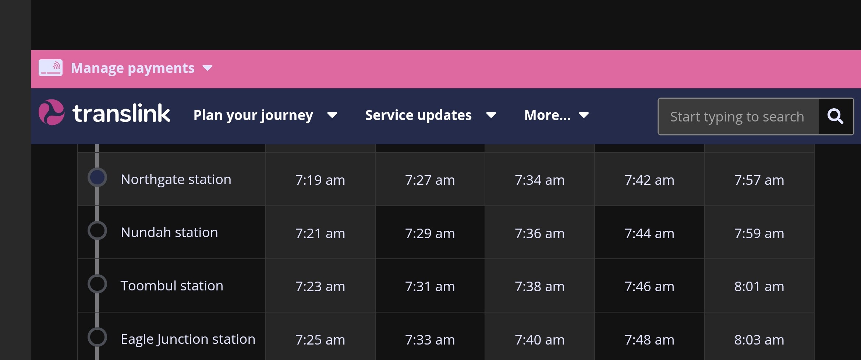Click the Northgate station stop marker
This screenshot has height=360, width=861.
97,177
